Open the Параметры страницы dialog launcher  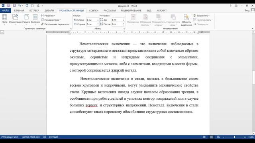71,29
